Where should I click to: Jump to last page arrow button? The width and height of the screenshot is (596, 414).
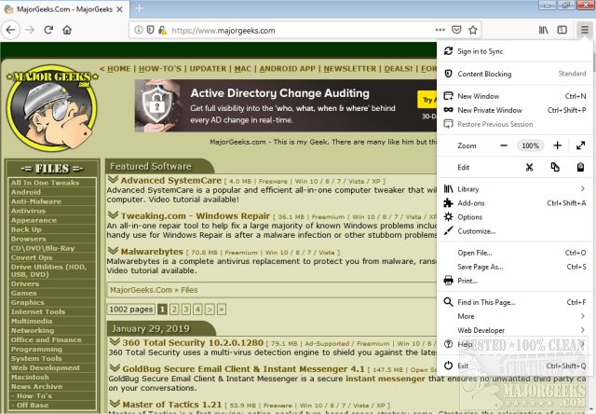[x=222, y=310]
